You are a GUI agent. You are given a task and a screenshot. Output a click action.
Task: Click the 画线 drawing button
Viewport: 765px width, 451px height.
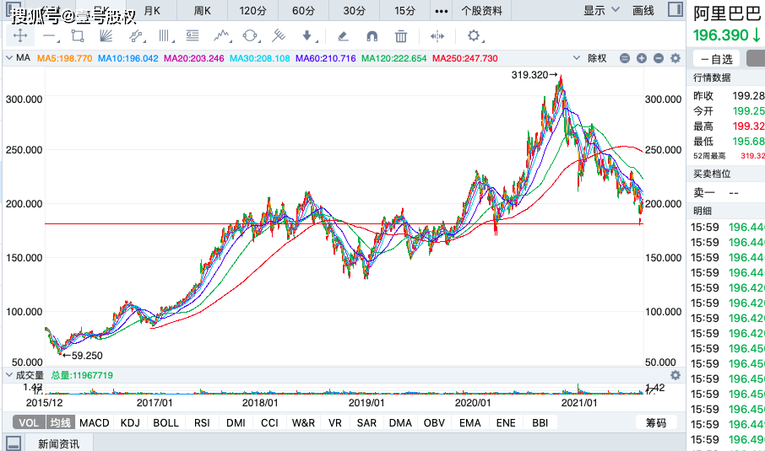[x=643, y=10]
